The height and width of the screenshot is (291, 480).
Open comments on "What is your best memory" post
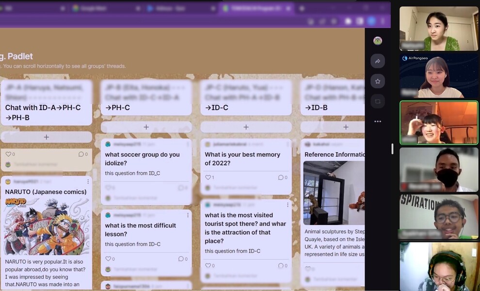pos(283,178)
